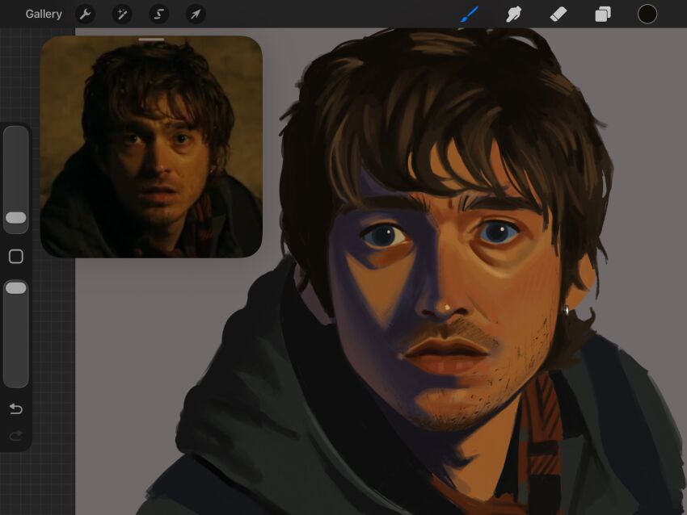Grab the reference window top handle
687x515 pixels.
[x=151, y=40]
